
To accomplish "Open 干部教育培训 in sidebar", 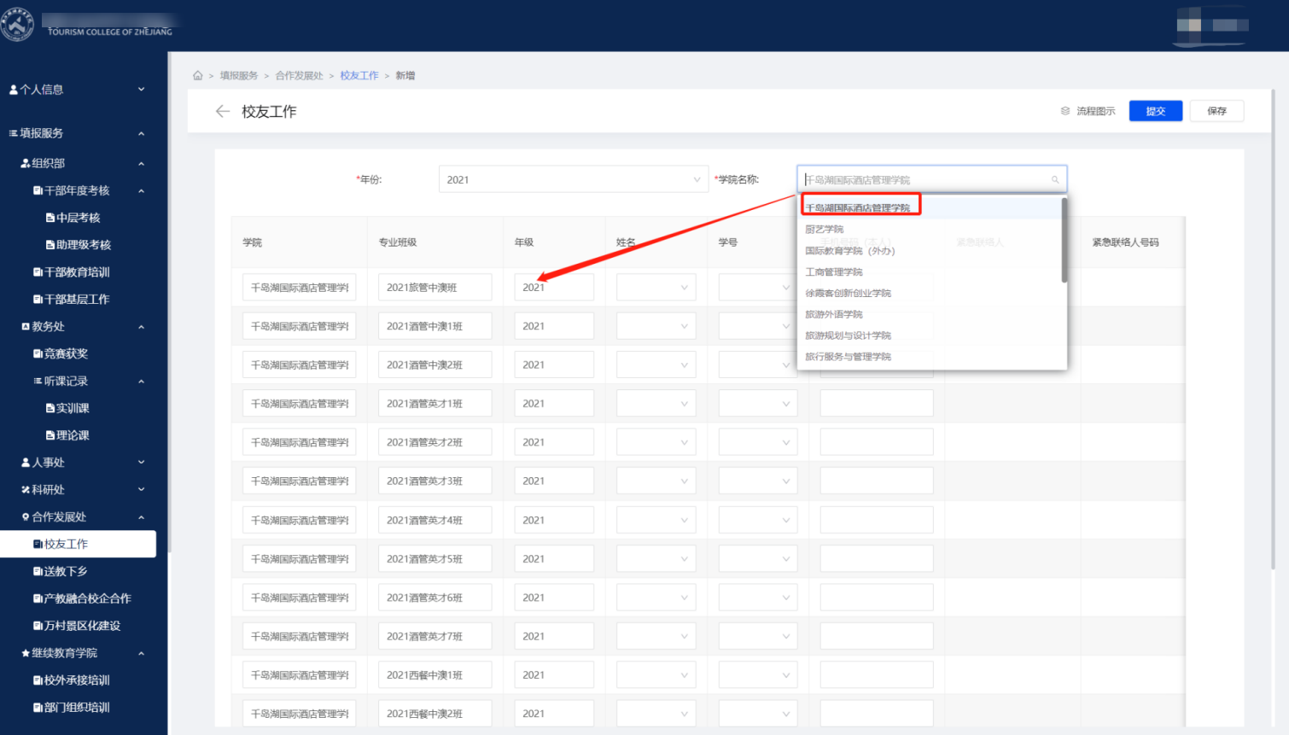I will click(77, 272).
